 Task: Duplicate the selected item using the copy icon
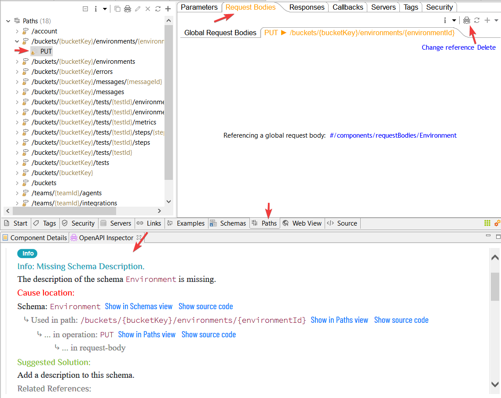[117, 9]
